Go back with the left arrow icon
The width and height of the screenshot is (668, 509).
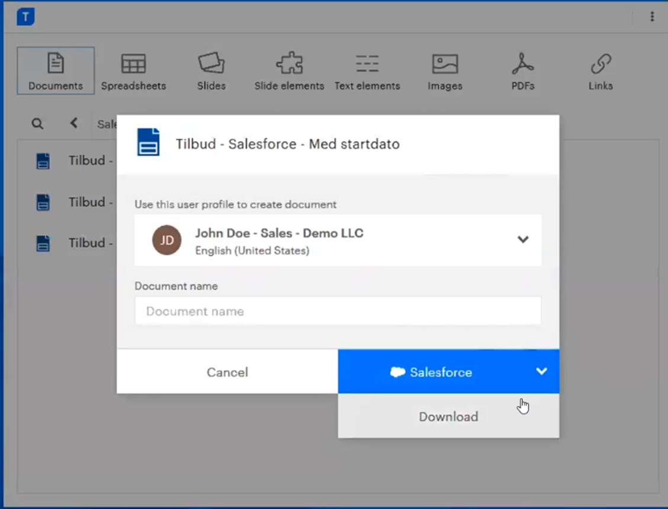(73, 123)
